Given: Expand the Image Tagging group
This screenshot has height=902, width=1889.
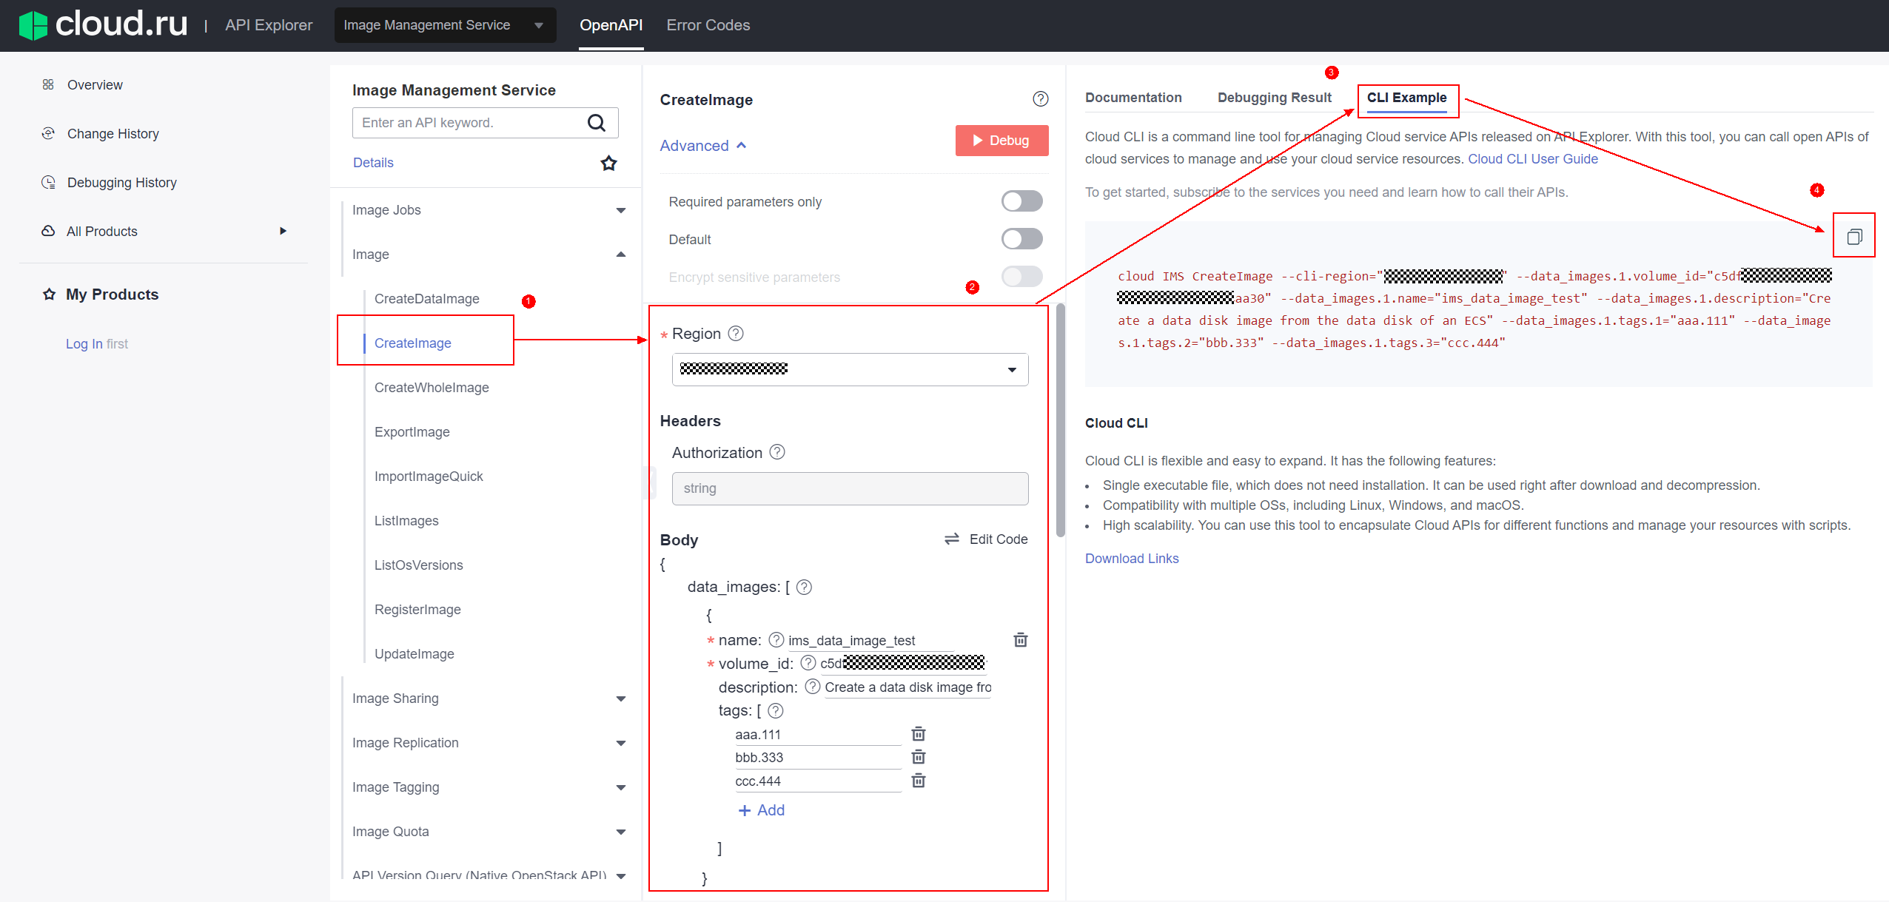Looking at the screenshot, I should coord(620,787).
